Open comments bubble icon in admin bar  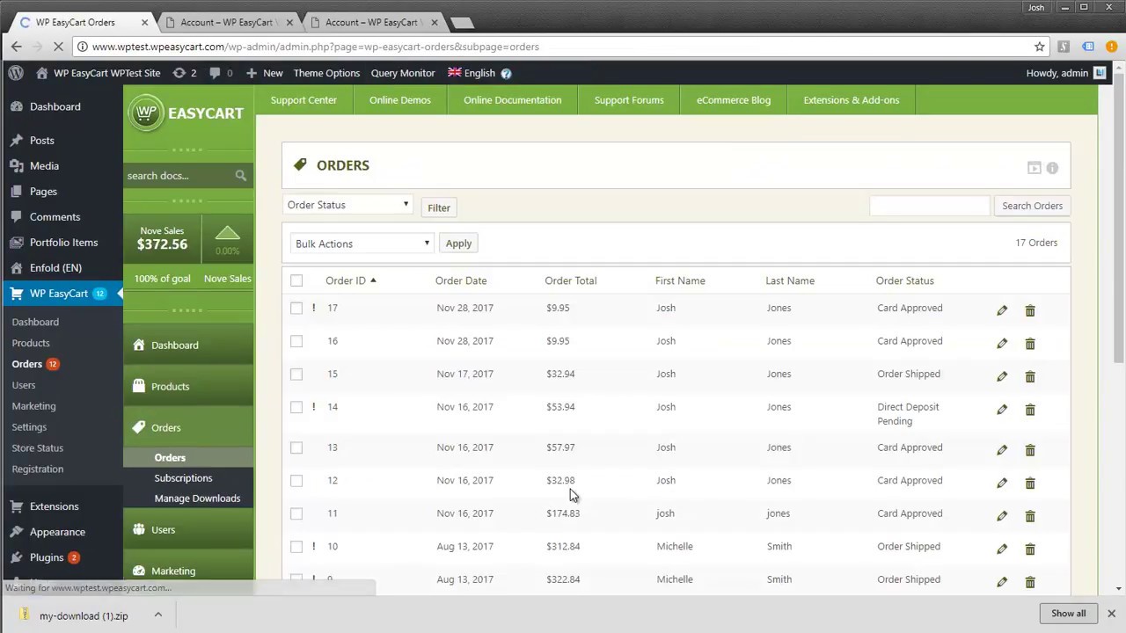pos(221,73)
